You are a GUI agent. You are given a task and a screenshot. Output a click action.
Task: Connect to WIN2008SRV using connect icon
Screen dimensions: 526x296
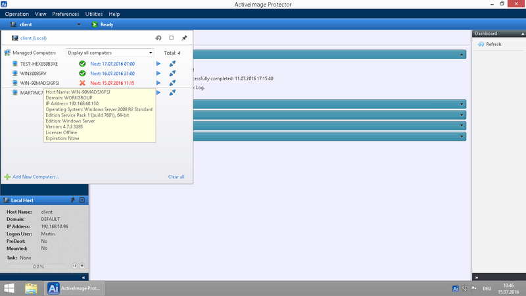(172, 73)
